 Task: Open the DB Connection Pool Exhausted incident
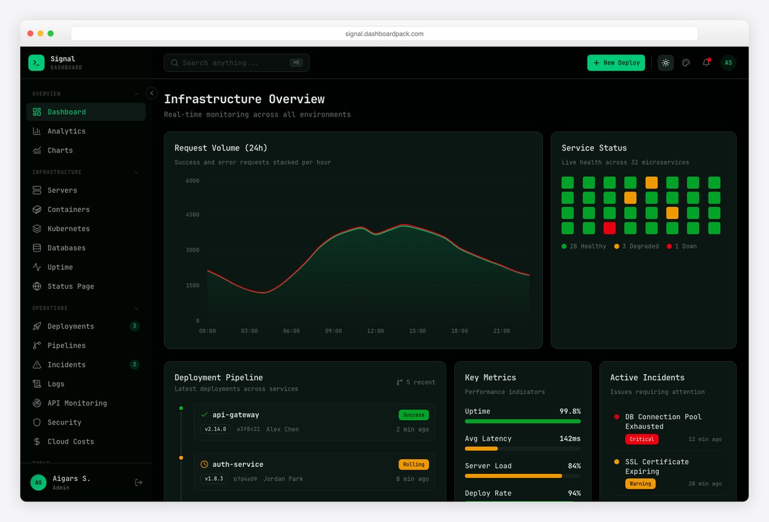point(668,428)
